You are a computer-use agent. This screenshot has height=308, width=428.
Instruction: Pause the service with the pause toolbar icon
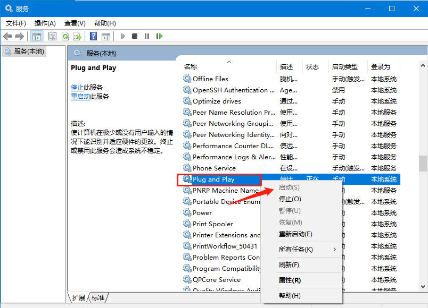(147, 36)
